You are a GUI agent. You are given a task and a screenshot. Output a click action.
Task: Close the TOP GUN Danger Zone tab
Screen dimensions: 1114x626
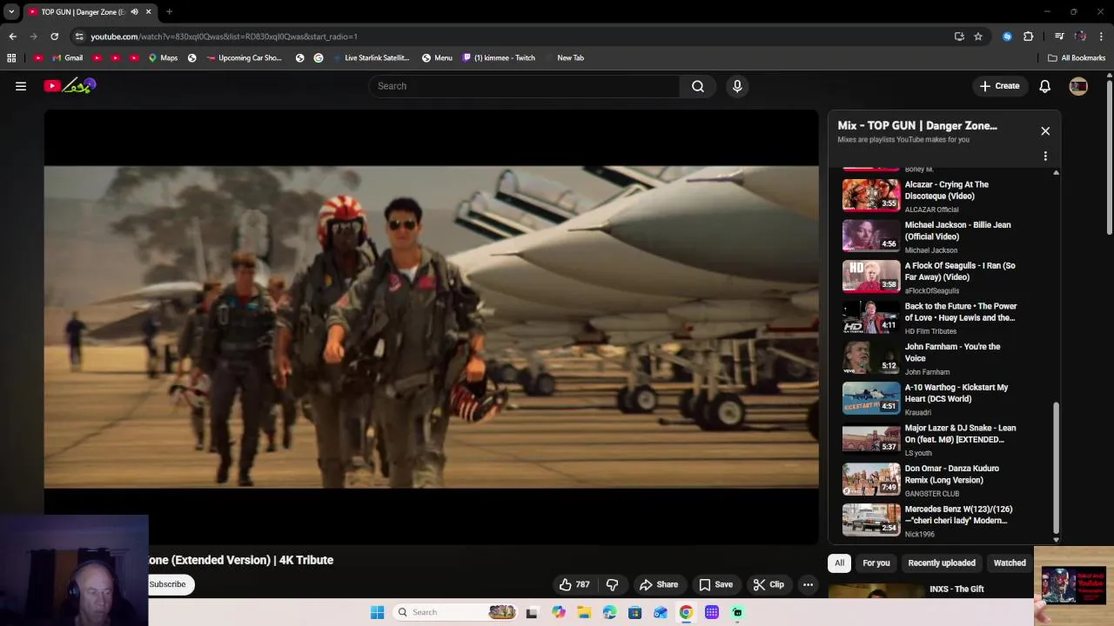click(148, 12)
